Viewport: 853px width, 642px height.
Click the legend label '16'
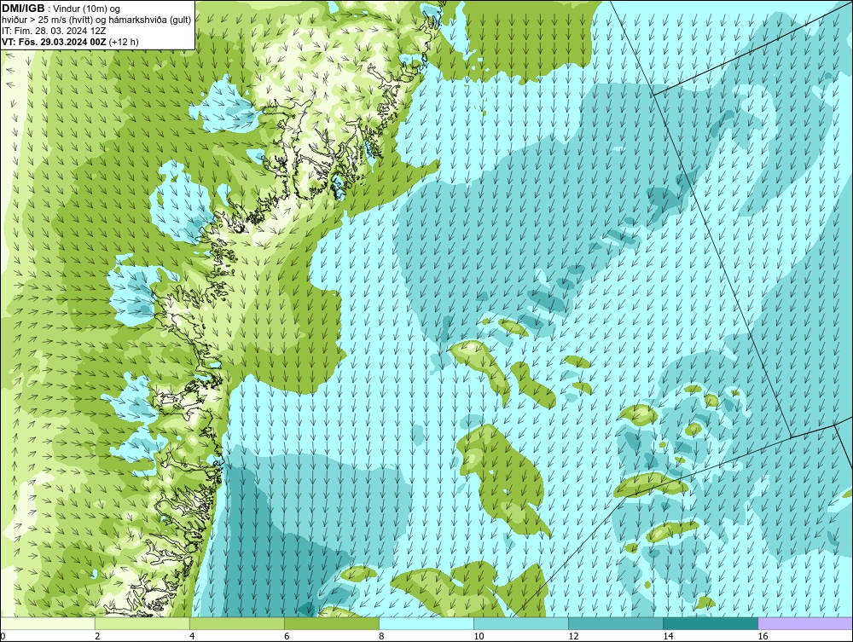(x=763, y=636)
